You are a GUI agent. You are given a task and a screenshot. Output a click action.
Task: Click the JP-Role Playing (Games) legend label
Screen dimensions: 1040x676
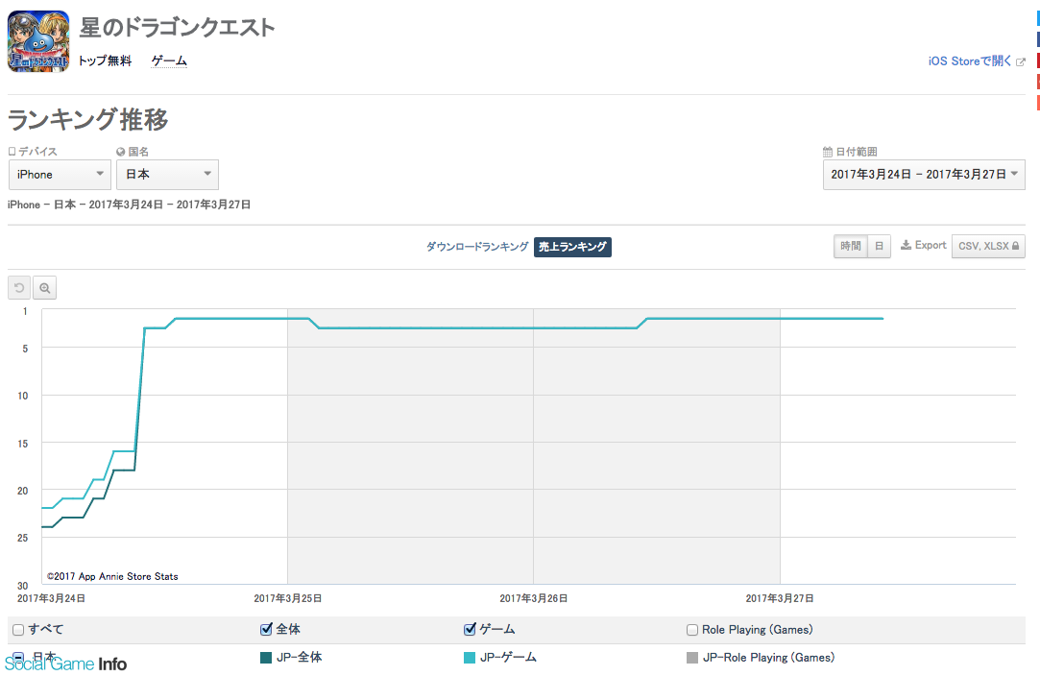coord(769,658)
